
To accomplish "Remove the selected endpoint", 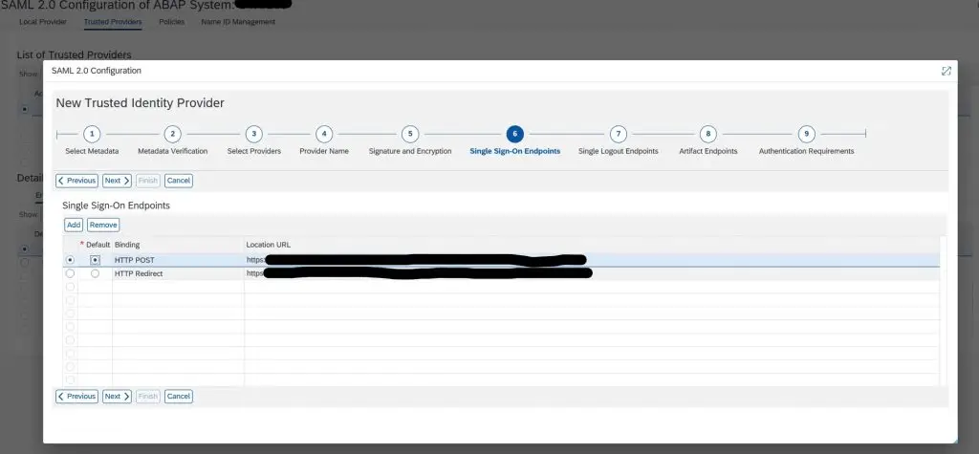I will pyautogui.click(x=103, y=225).
